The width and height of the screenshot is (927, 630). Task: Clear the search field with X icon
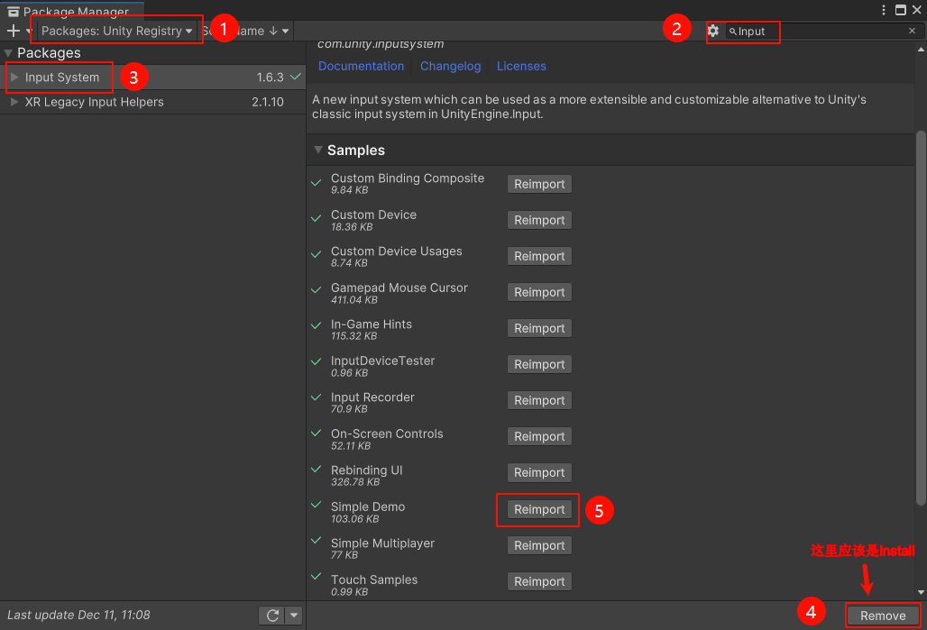(913, 31)
